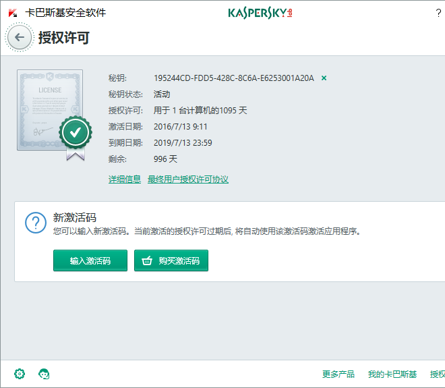Click the activation date 2016/7/13 9:11

tap(181, 126)
